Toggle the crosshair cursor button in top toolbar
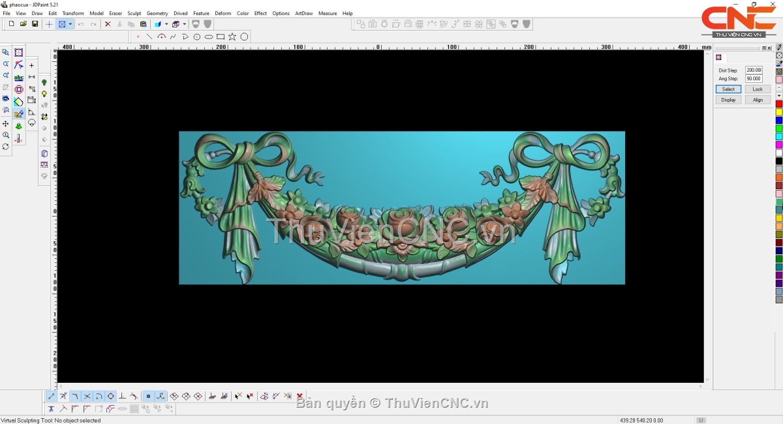 [49, 24]
